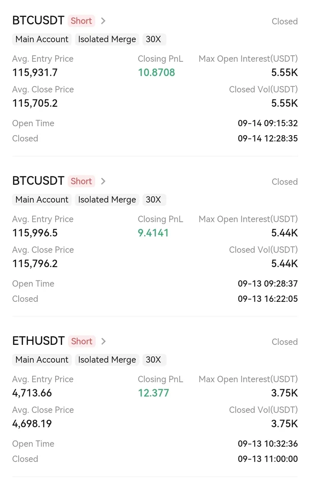The height and width of the screenshot is (480, 310).
Task: Open the ETHUSDT pair title
Action: [x=38, y=341]
